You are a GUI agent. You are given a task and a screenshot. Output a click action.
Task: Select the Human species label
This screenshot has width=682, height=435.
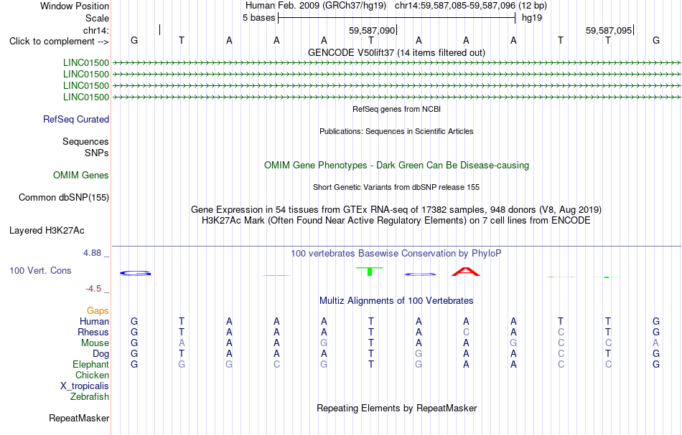(94, 322)
